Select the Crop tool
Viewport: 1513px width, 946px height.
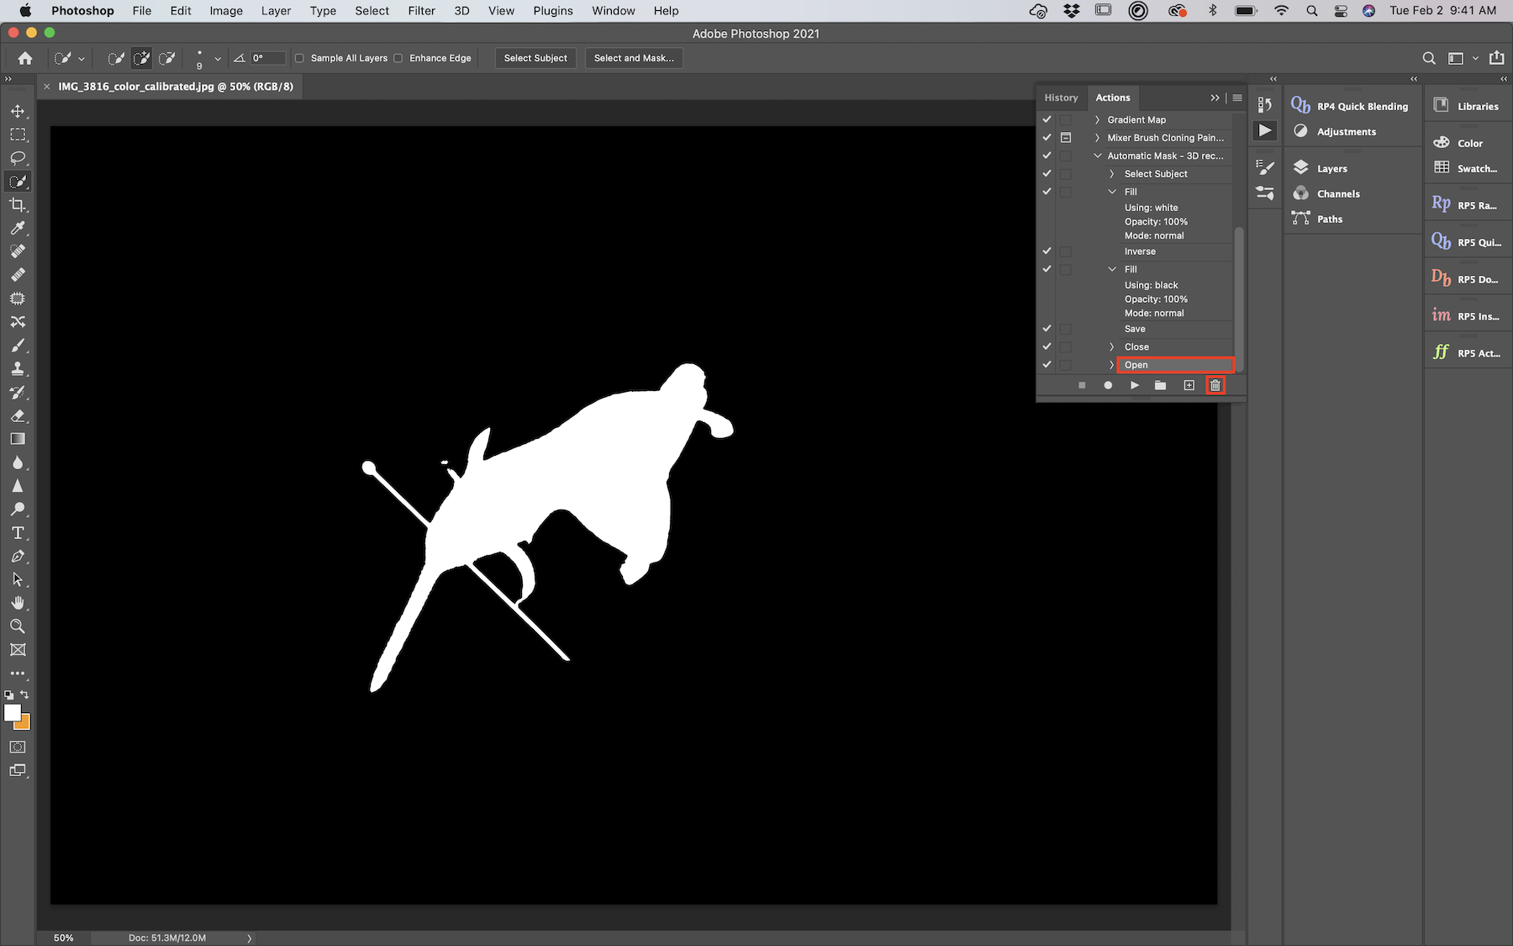tap(18, 205)
